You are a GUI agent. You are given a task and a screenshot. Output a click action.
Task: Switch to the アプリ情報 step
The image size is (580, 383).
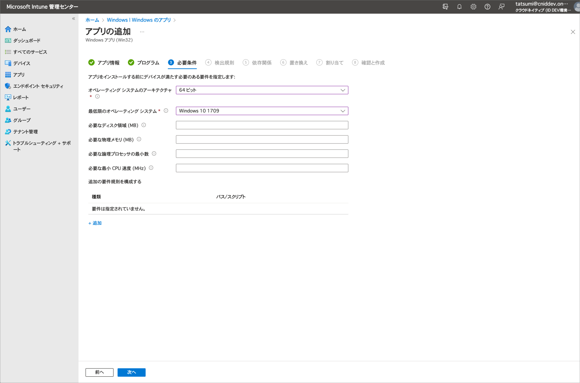[108, 63]
